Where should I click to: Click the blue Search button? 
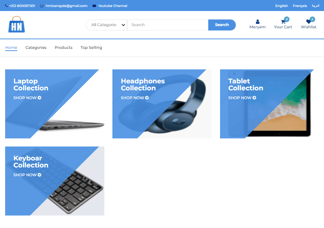(222, 25)
